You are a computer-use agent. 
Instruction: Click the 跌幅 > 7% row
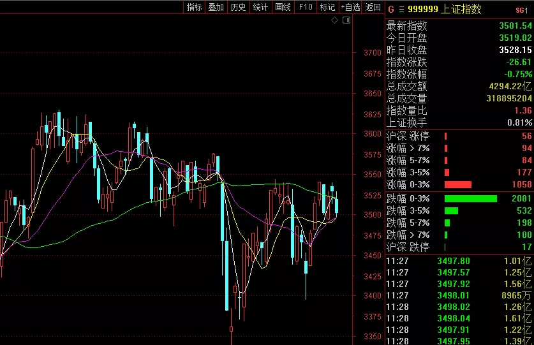pos(459,235)
